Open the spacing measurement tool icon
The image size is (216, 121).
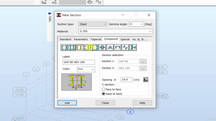point(145,80)
